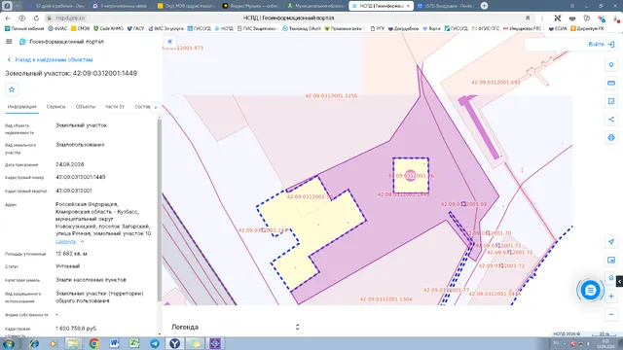Click the parcel number 42:09:0312001:76 marker
The width and height of the screenshot is (623, 350).
pos(411,175)
